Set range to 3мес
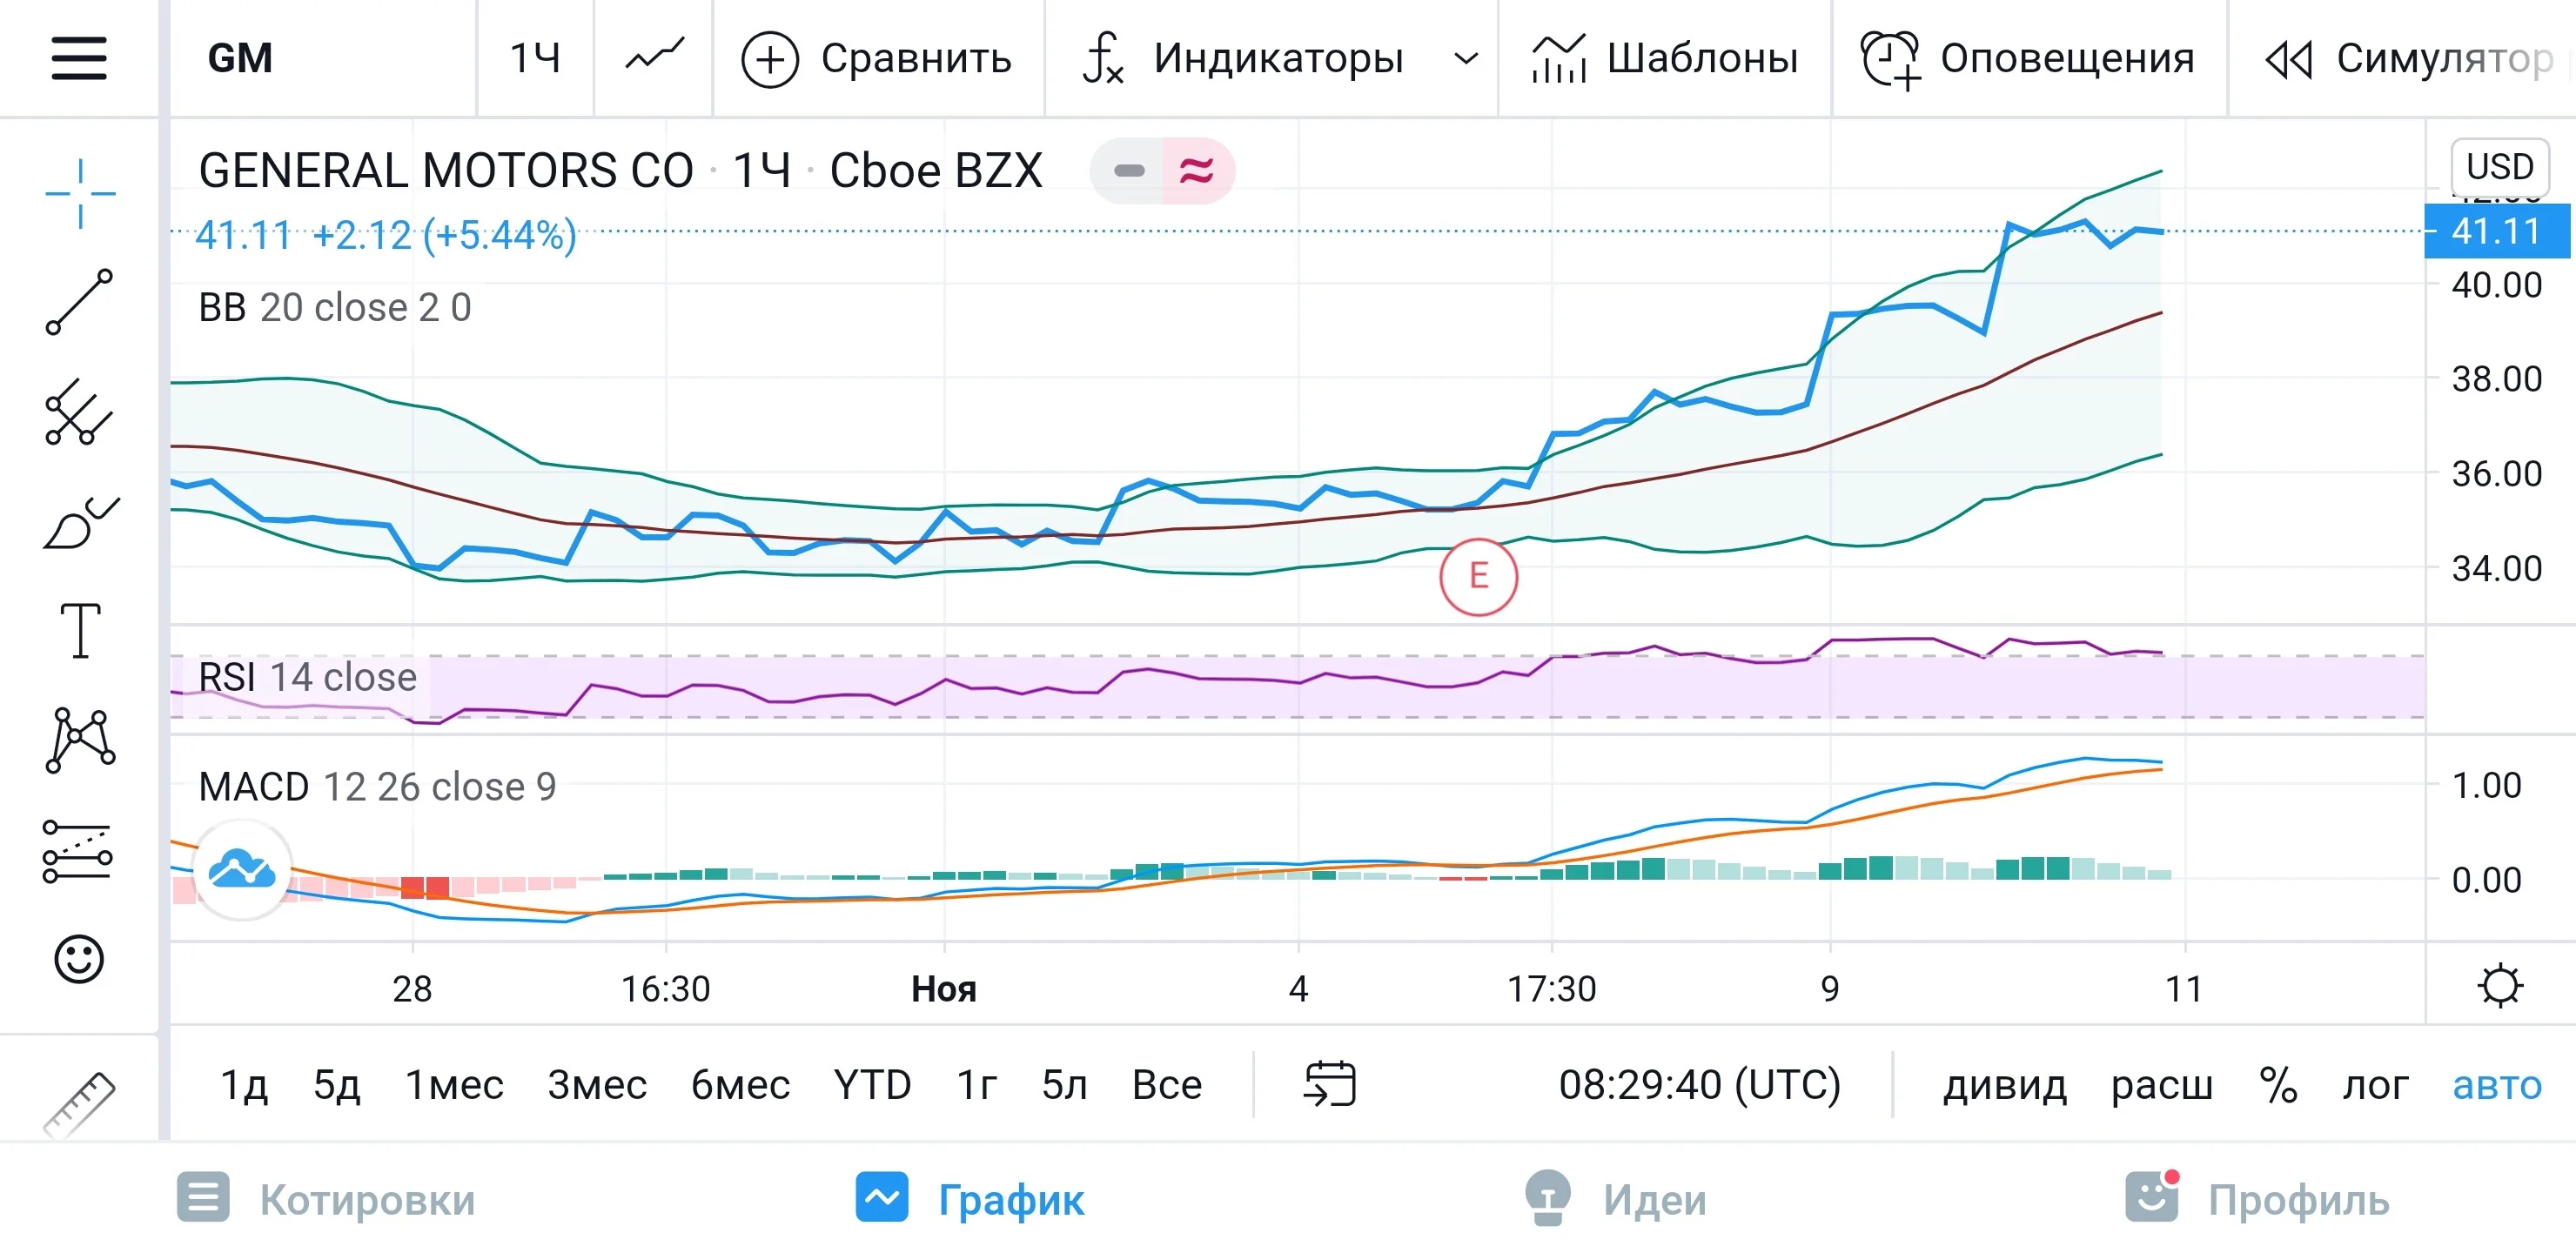This screenshot has width=2576, height=1253. pyautogui.click(x=597, y=1084)
